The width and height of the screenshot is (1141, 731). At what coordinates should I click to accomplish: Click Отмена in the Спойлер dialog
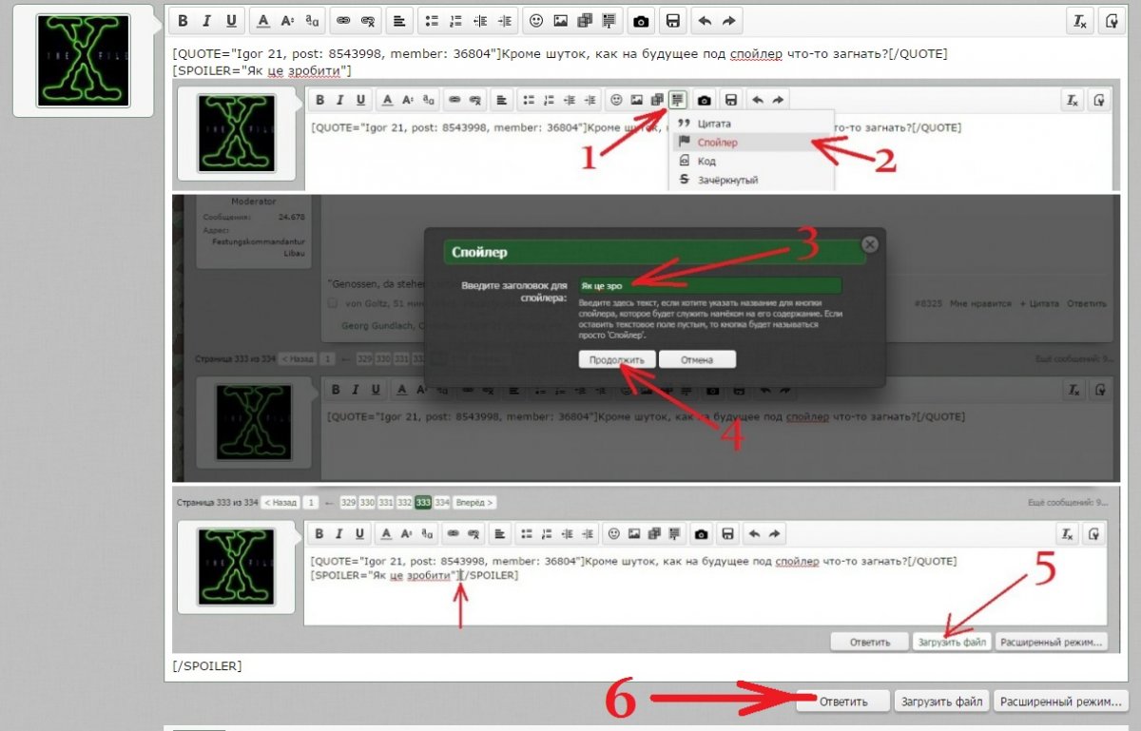(x=697, y=359)
